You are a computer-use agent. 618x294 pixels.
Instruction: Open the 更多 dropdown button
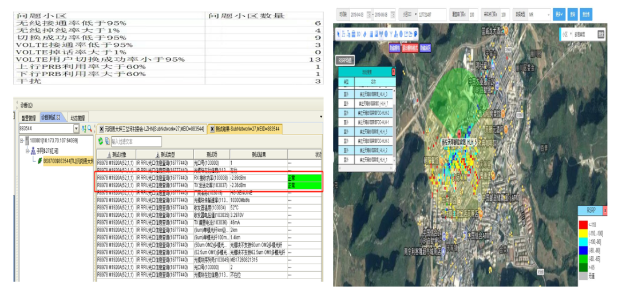559,14
